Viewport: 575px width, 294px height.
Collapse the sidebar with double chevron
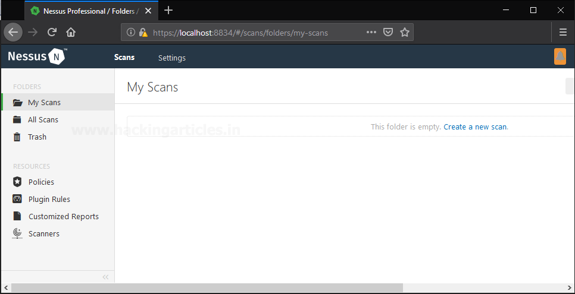pos(105,277)
